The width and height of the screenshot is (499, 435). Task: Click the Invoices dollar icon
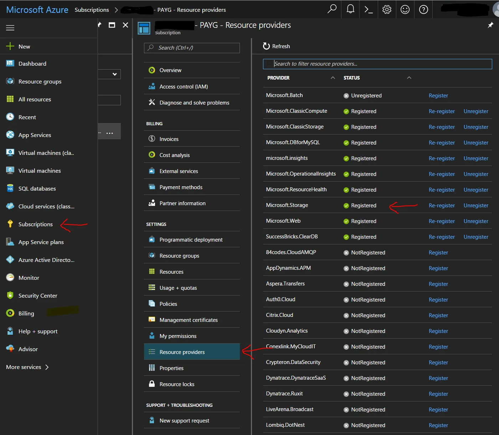[x=152, y=139]
